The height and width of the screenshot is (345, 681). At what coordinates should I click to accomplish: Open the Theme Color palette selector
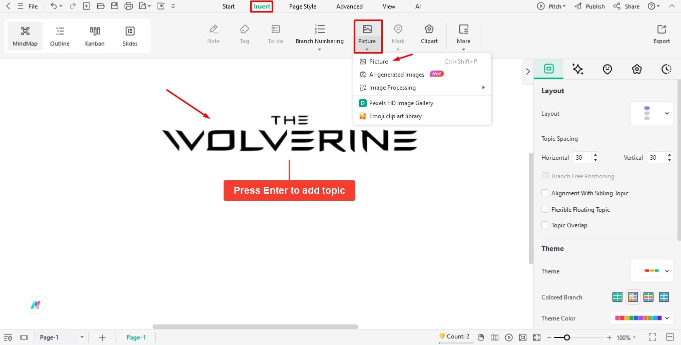pos(642,318)
